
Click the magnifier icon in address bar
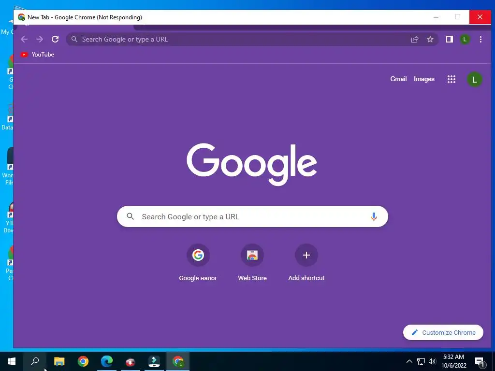click(x=74, y=39)
